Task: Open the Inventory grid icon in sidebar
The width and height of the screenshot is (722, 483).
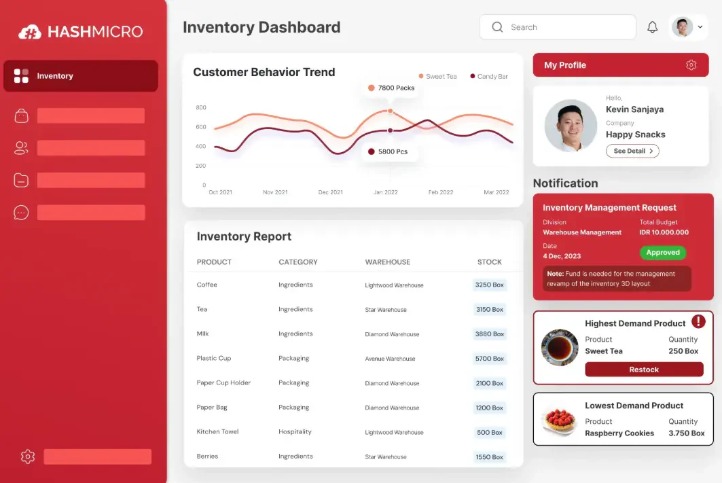Action: click(x=21, y=76)
